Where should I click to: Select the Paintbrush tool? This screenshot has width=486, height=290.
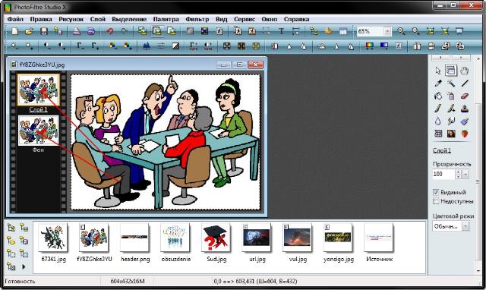(x=438, y=109)
